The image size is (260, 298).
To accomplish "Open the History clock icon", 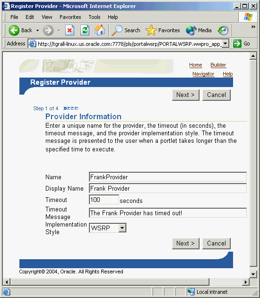I will (223, 30).
